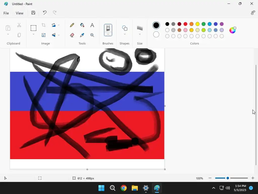Click the vertical canvas scrollbar
Viewport: 258px width, 194px height.
256,115
